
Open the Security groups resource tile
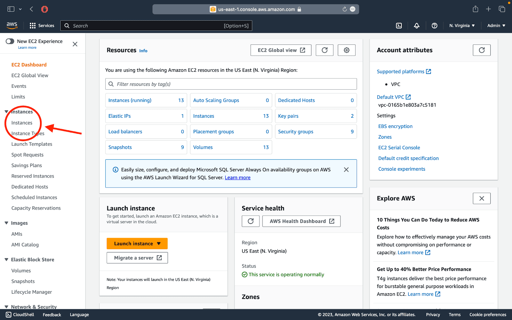pos(316,132)
